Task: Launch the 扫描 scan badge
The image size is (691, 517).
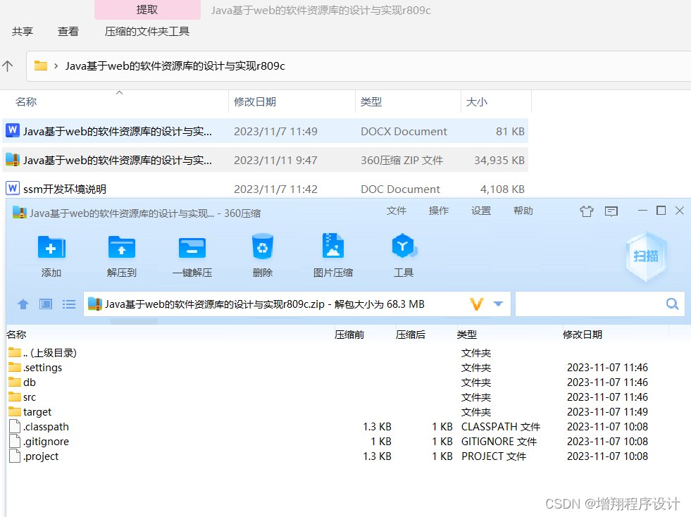Action: pos(645,255)
